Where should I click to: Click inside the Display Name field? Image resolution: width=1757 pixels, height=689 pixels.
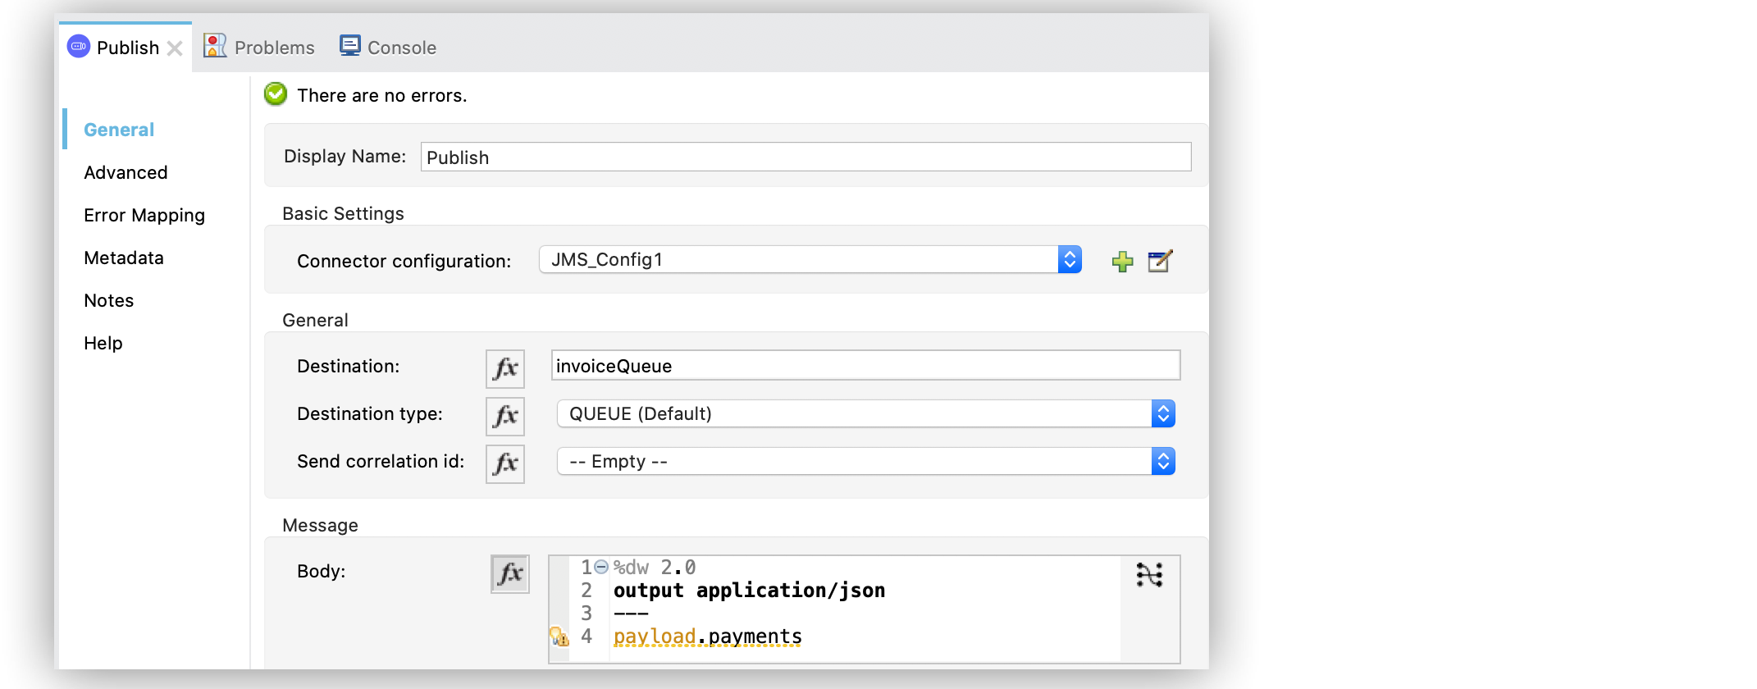[x=804, y=157]
